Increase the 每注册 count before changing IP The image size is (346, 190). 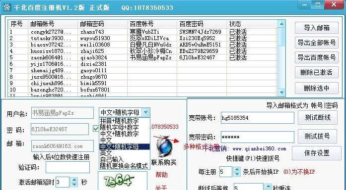pyautogui.click(x=237, y=169)
